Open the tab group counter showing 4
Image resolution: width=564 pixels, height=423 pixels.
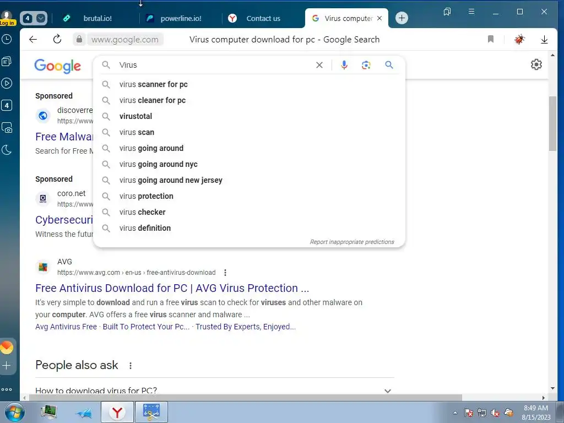[x=33, y=18]
